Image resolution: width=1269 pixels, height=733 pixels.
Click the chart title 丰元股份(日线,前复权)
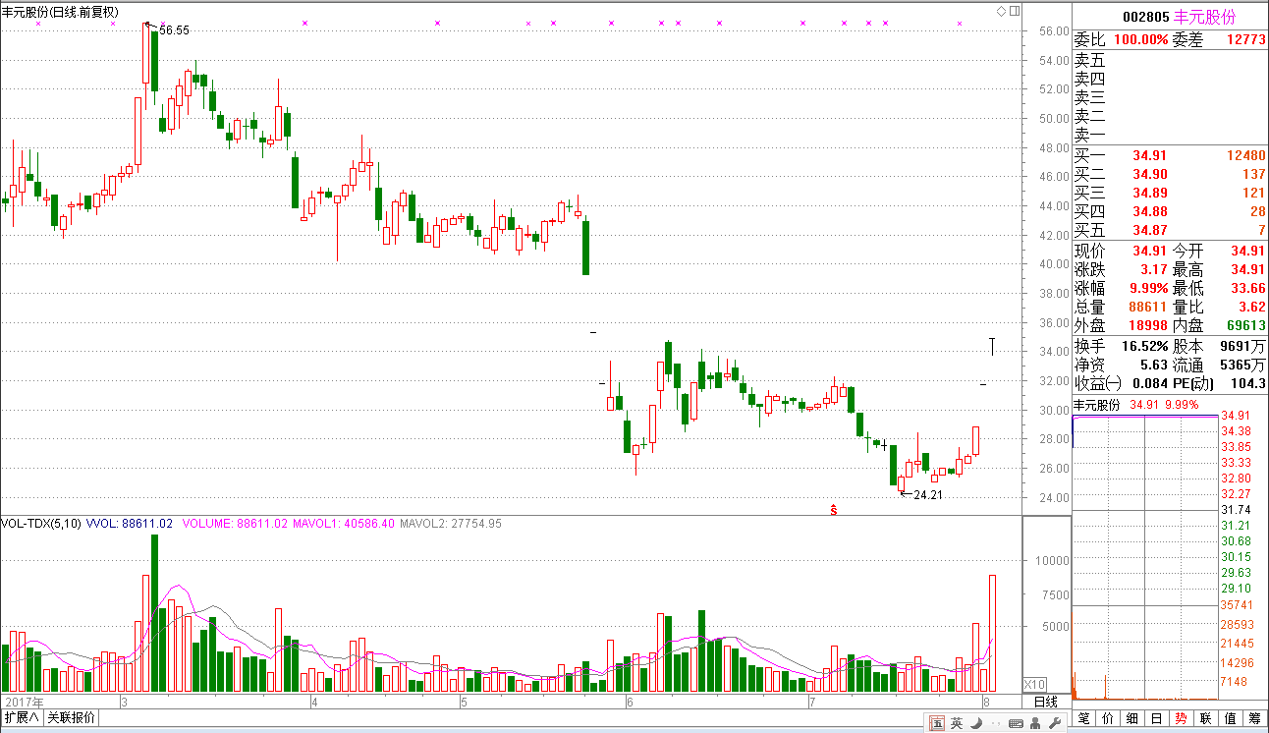60,11
